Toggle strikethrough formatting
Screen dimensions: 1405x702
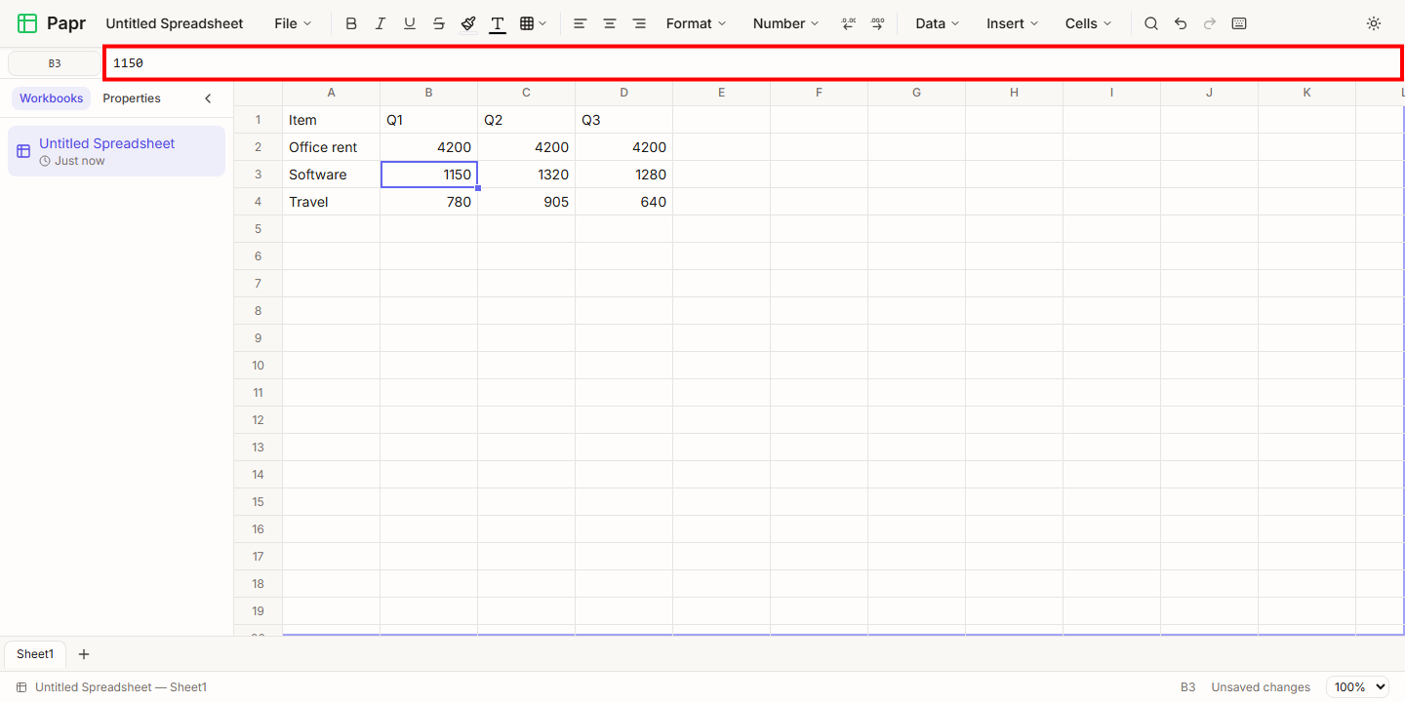point(439,23)
